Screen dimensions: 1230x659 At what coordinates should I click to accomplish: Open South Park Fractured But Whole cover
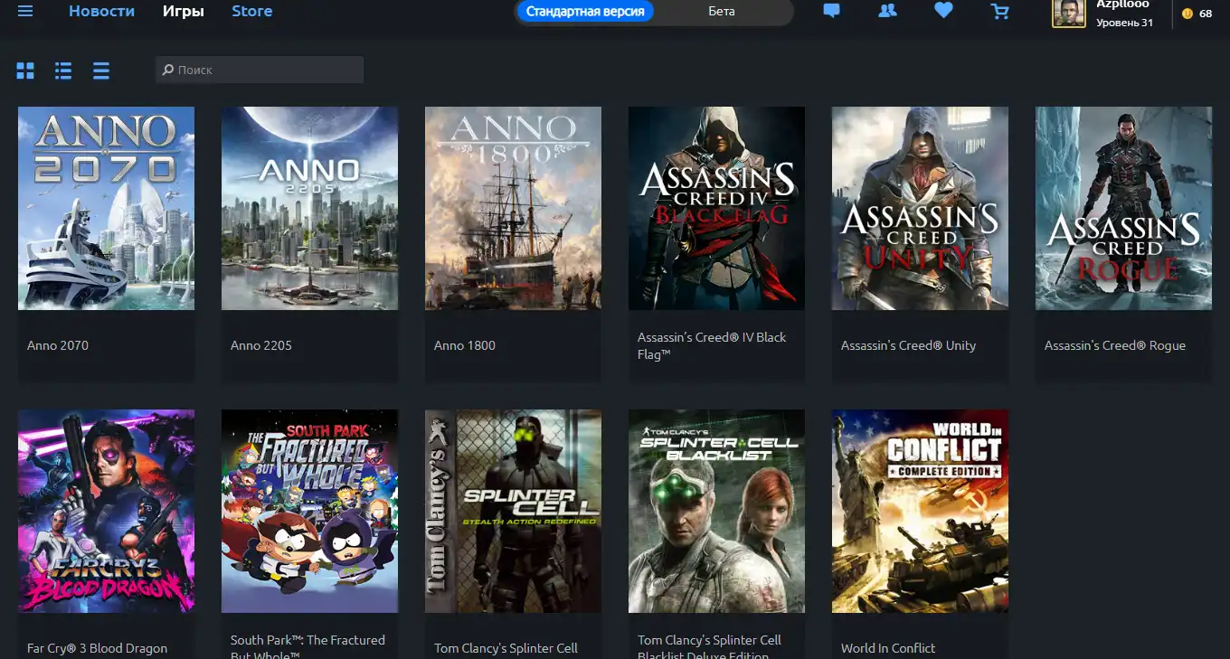point(309,512)
